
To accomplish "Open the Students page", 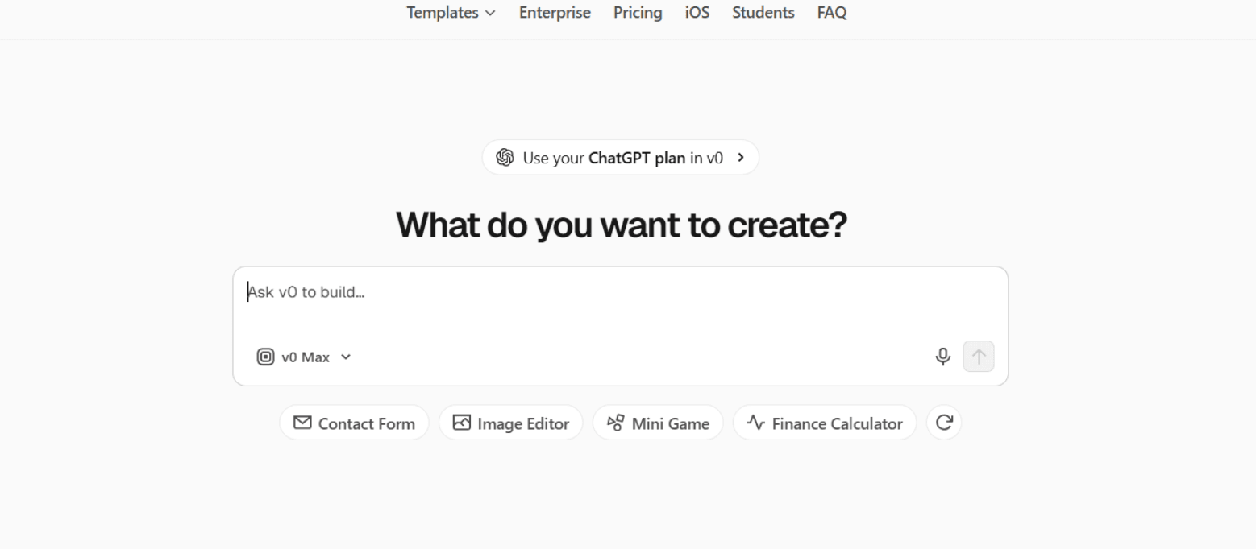I will [x=763, y=13].
